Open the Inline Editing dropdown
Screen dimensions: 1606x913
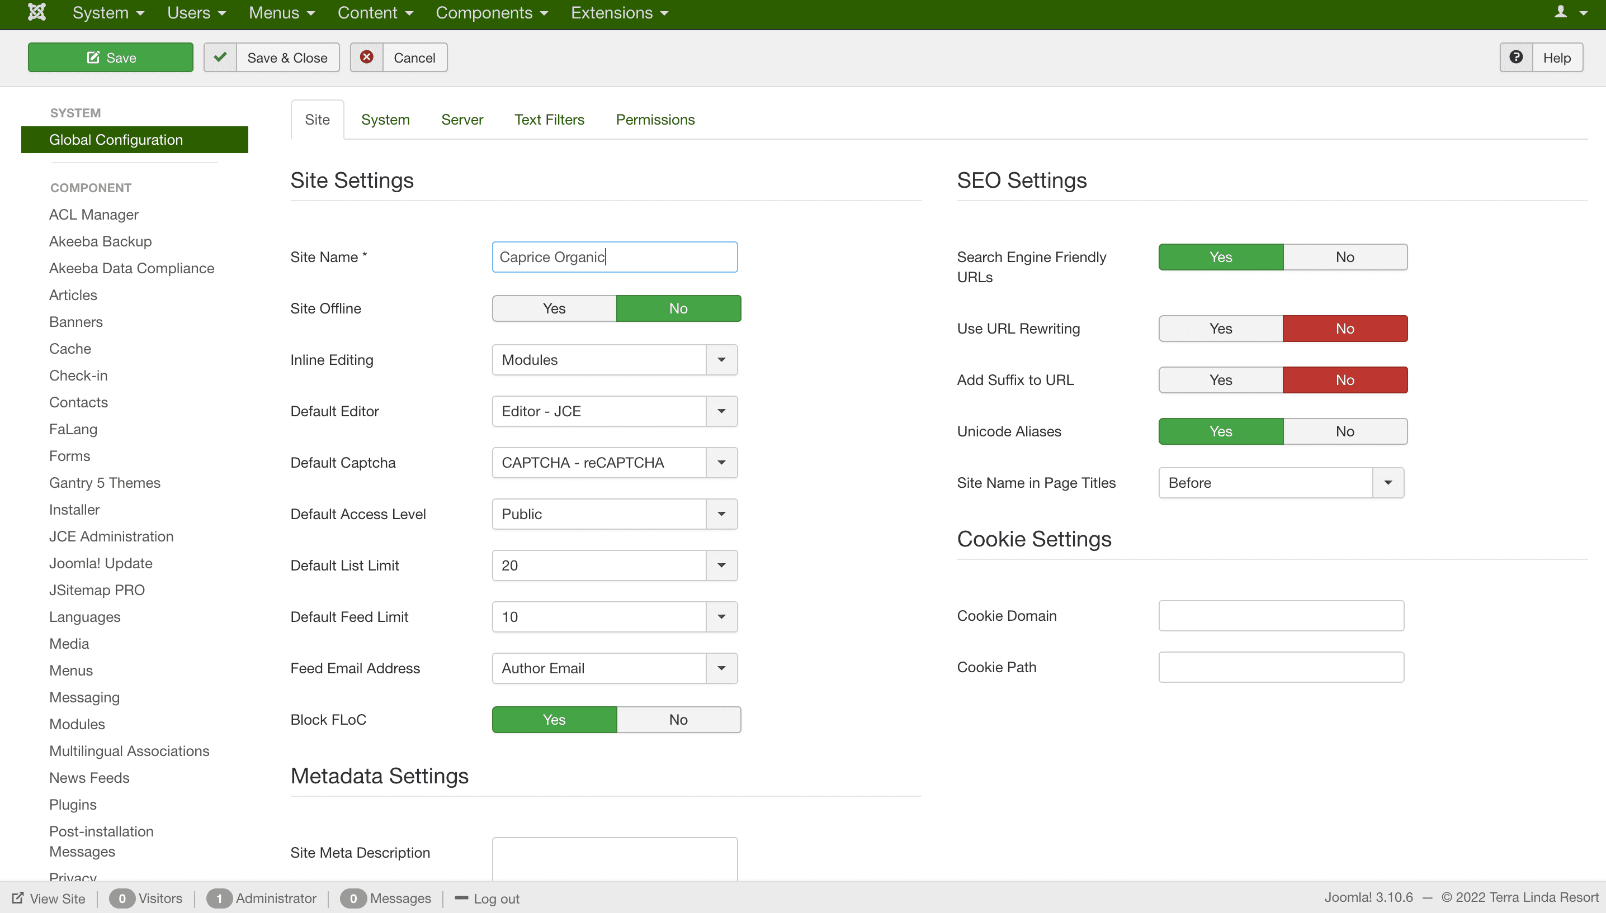click(x=615, y=360)
